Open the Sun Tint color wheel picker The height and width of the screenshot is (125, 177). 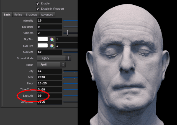pyautogui.click(x=52, y=46)
